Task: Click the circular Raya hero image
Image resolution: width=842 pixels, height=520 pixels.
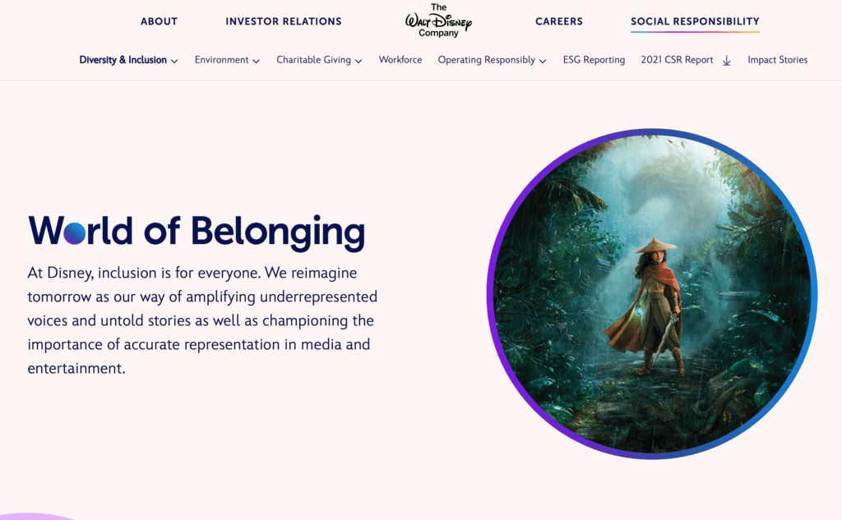Action: pyautogui.click(x=652, y=293)
